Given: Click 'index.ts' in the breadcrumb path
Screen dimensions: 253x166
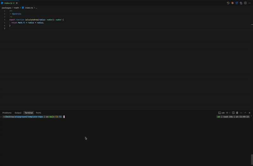Looking at the screenshot, I should pos(29,8).
